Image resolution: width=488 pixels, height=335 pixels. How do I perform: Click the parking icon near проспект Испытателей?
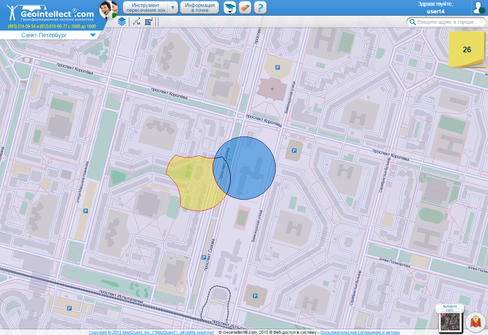[69, 308]
